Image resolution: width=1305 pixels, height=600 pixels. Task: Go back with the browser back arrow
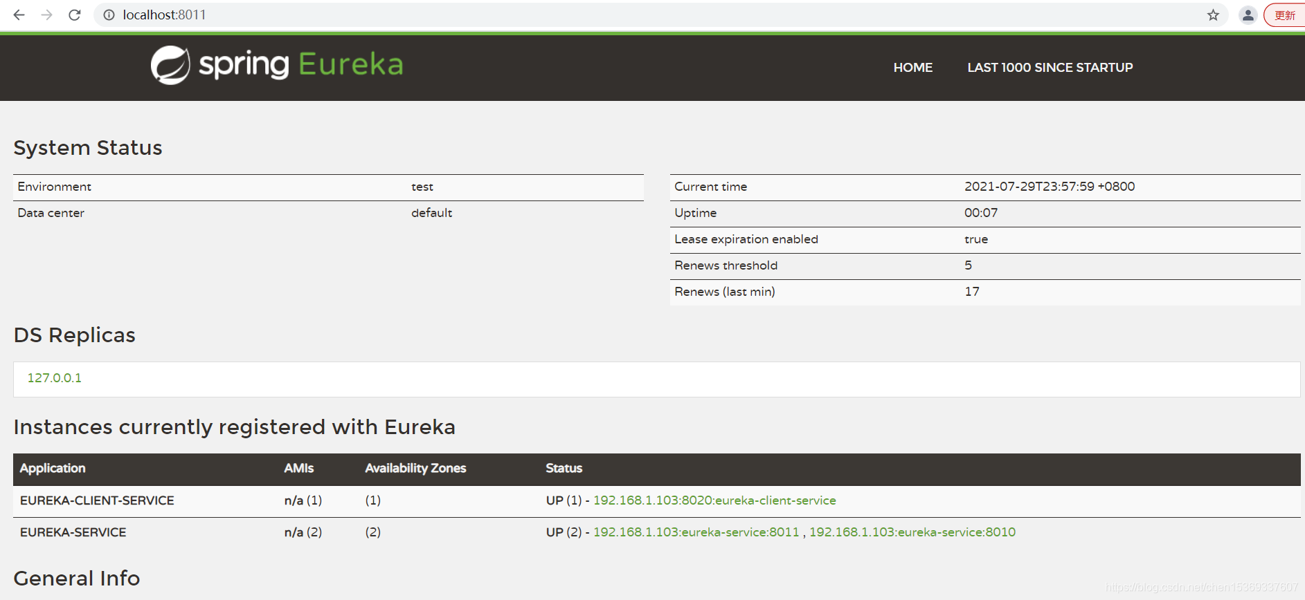[x=19, y=15]
